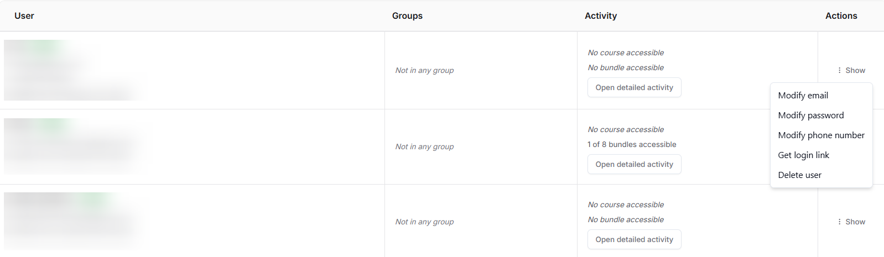The image size is (884, 257).
Task: Select Delete user from the menu
Action: pyautogui.click(x=799, y=175)
